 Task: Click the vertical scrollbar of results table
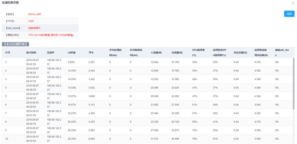point(294,83)
